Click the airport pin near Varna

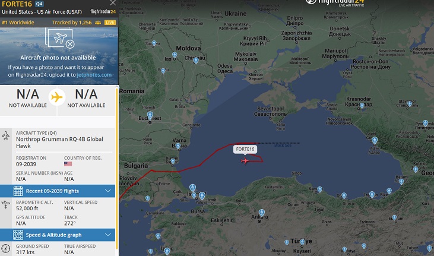(178, 146)
